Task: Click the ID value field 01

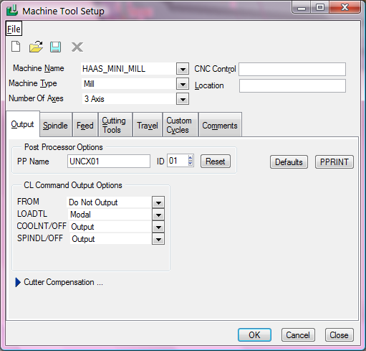Action: tap(178, 161)
